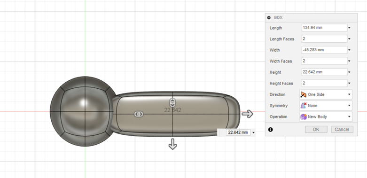Expand the Width Faces dropdown arrow
The height and width of the screenshot is (178, 367).
click(x=349, y=61)
